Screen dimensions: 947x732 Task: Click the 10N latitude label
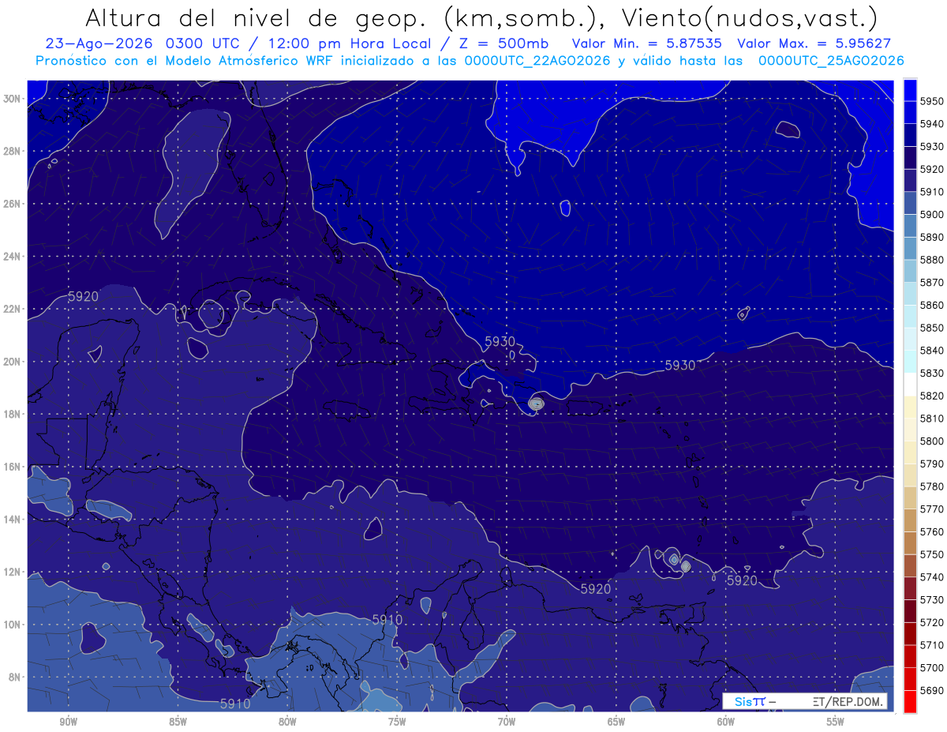[x=13, y=625]
